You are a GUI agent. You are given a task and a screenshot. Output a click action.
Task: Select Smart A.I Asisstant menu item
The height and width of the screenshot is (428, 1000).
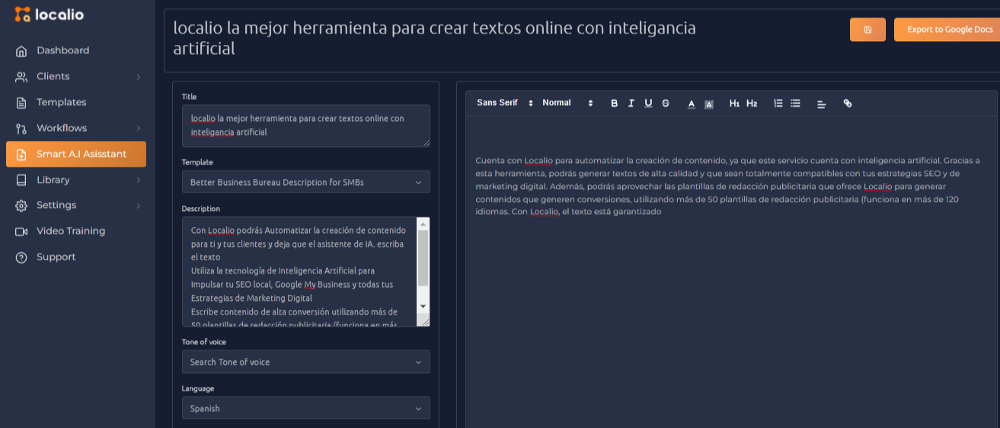[76, 154]
